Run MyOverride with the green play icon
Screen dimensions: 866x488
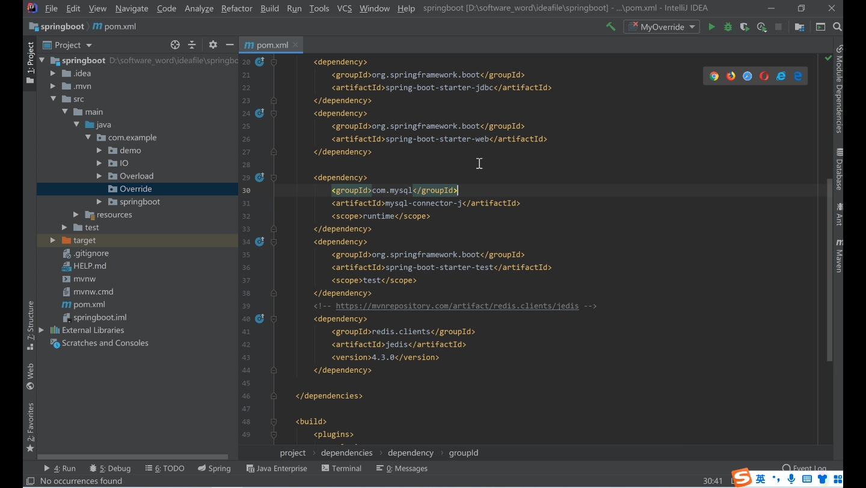[711, 26]
